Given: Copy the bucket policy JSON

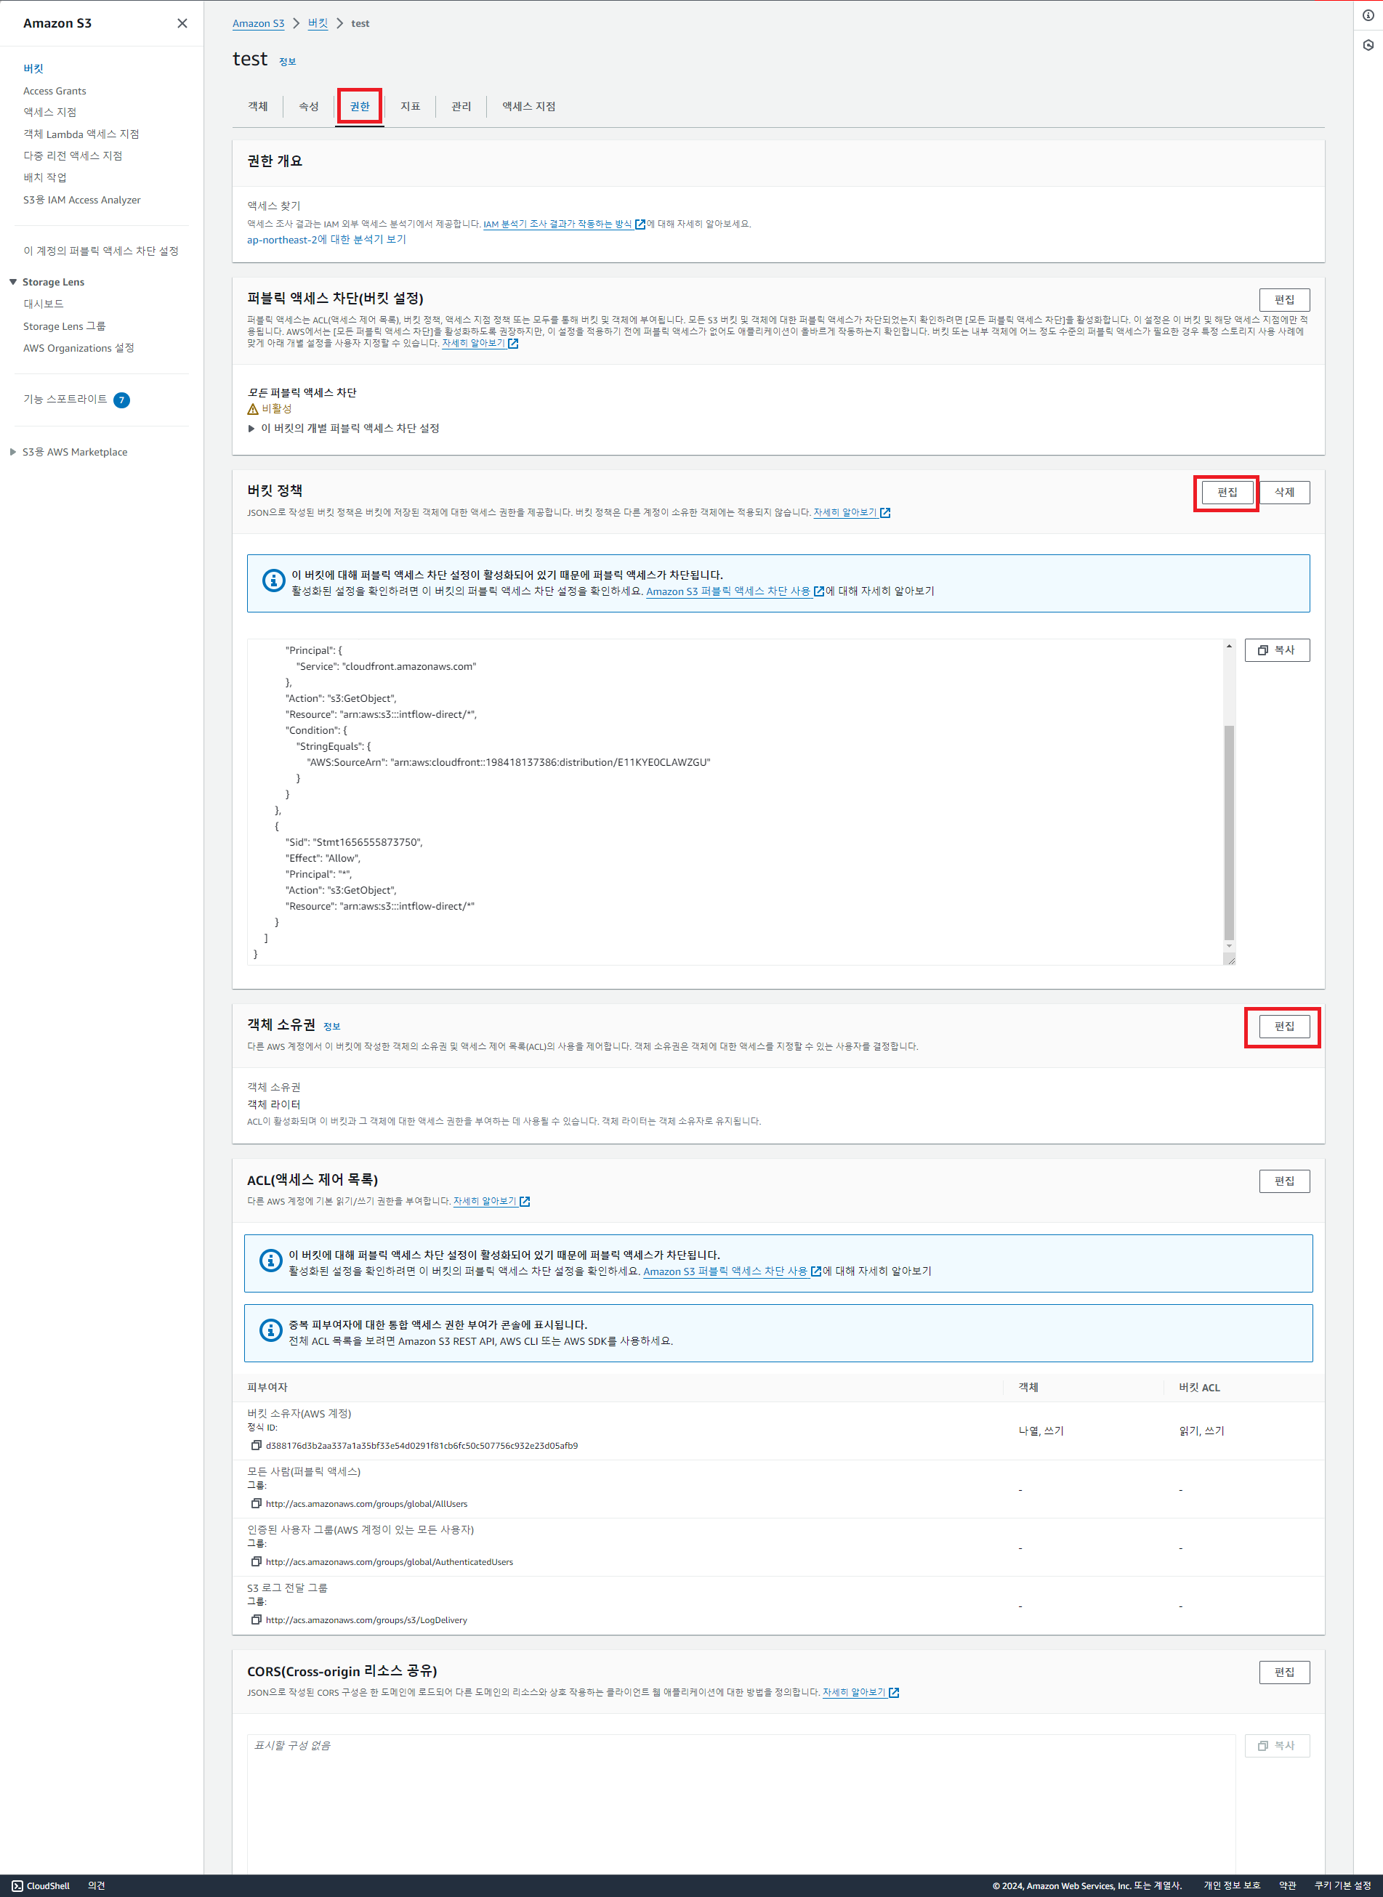Looking at the screenshot, I should click(x=1277, y=650).
